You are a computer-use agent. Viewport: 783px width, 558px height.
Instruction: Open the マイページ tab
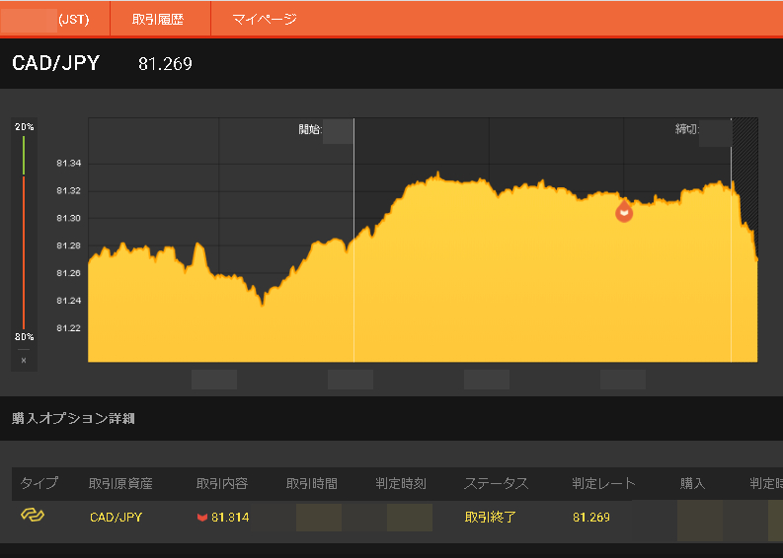click(x=265, y=19)
